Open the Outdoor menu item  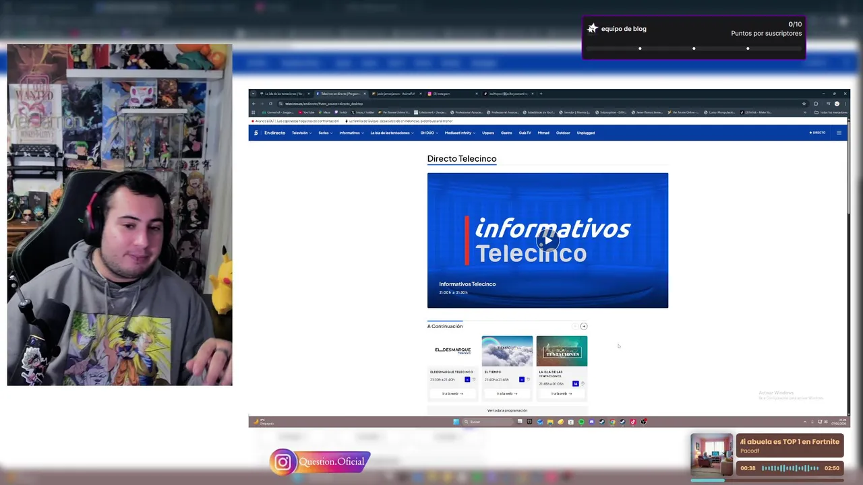563,133
